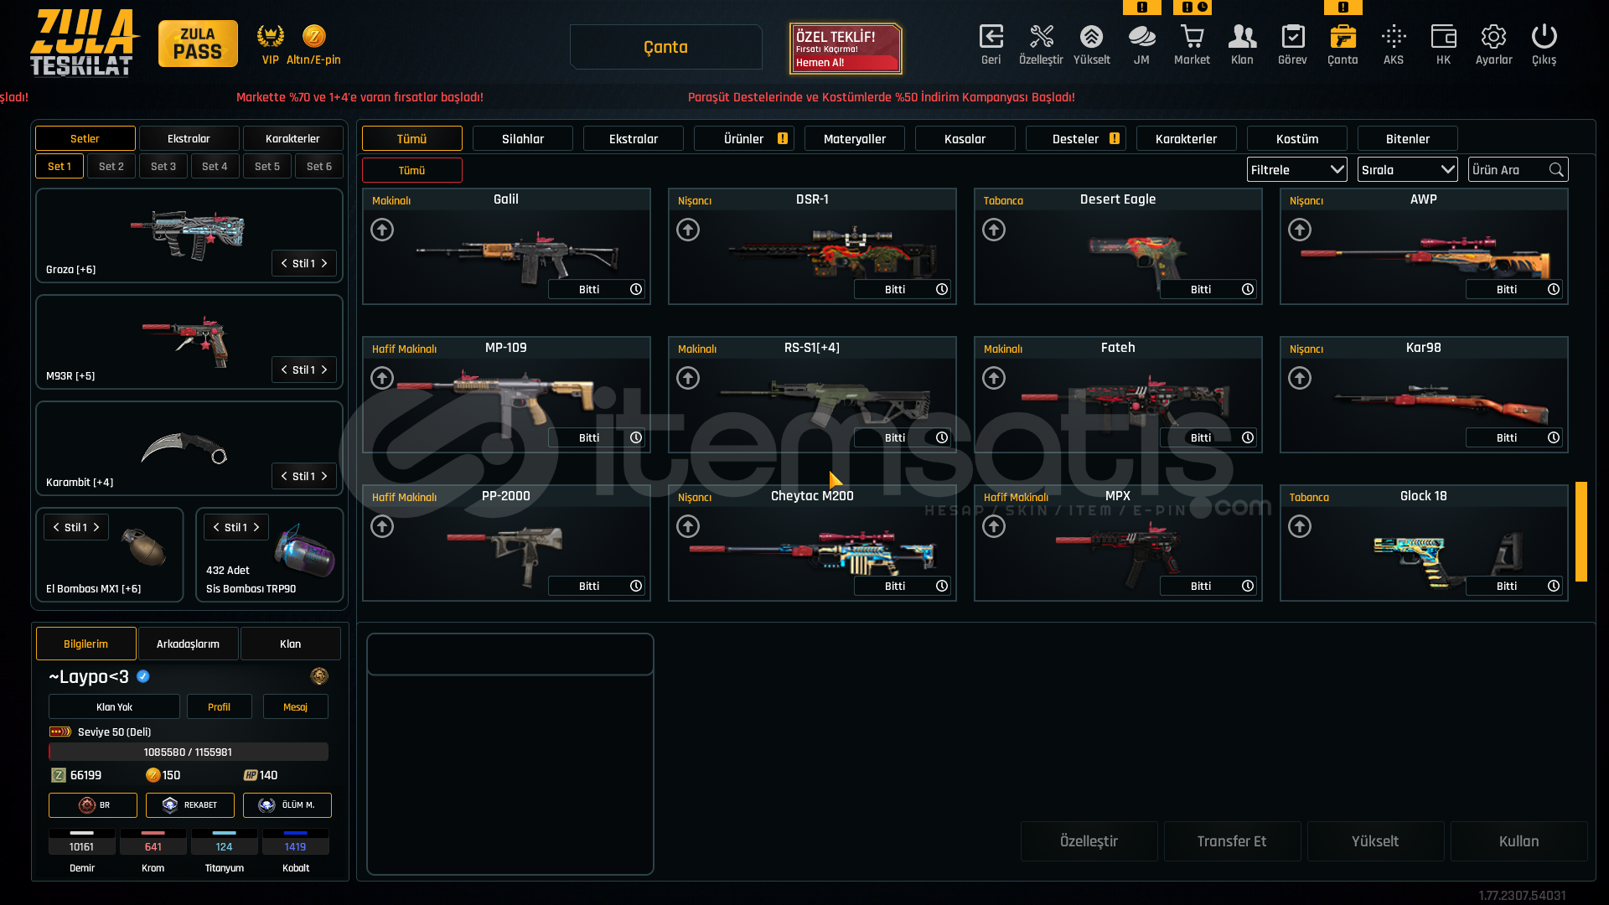Switch to the Silahlar category tab

pos(523,138)
